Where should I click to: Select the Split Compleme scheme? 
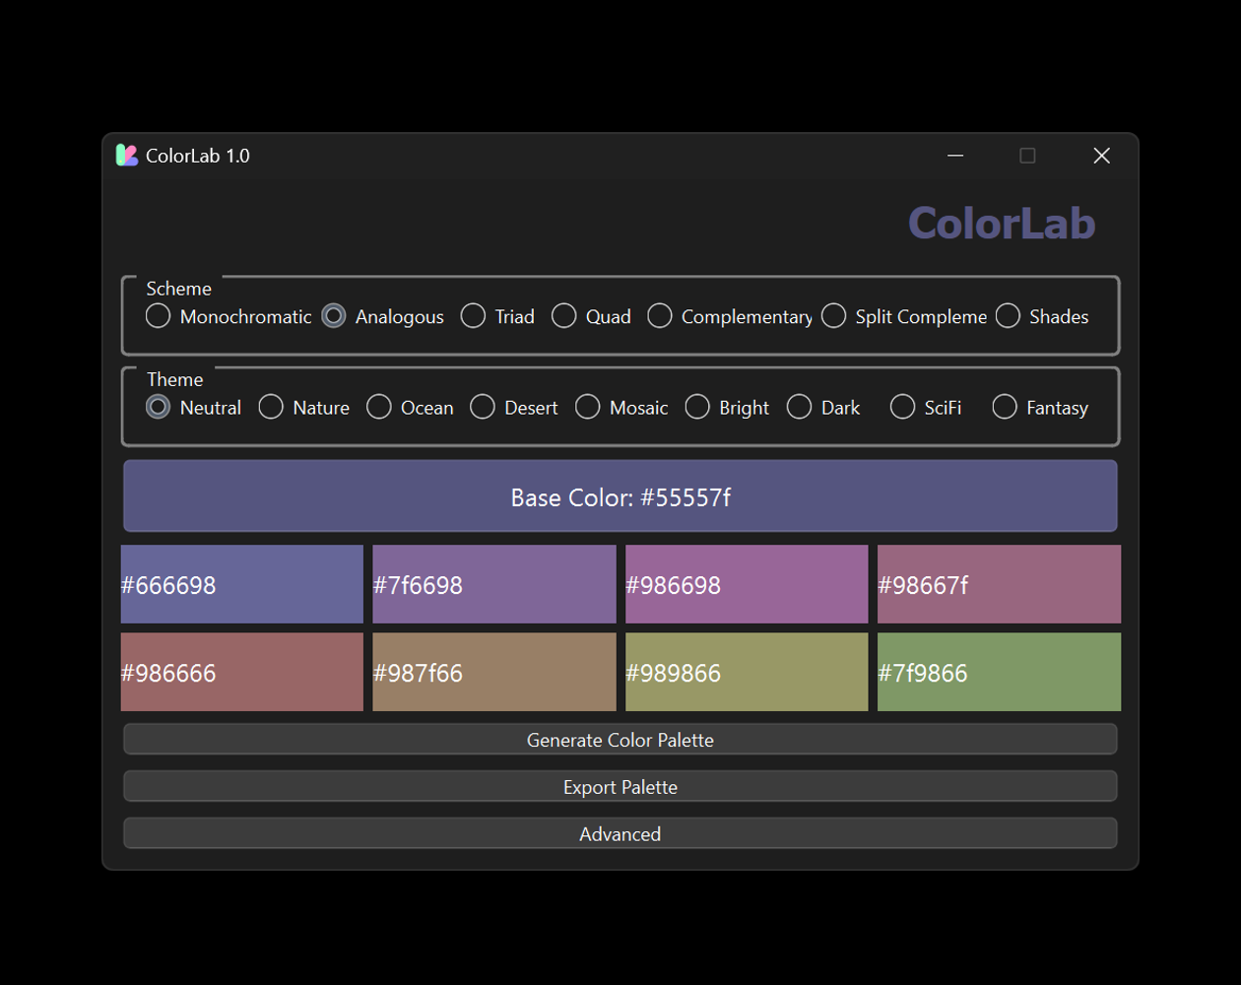click(834, 316)
